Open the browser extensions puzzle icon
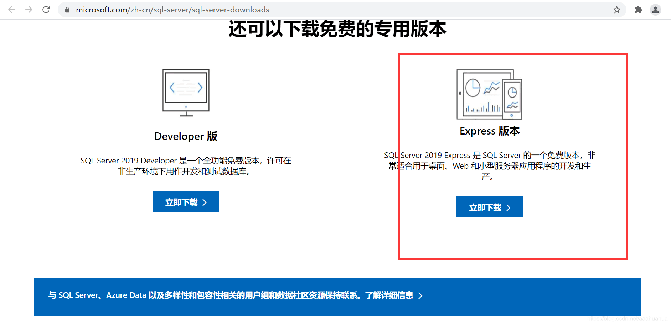This screenshot has width=671, height=325. [638, 10]
